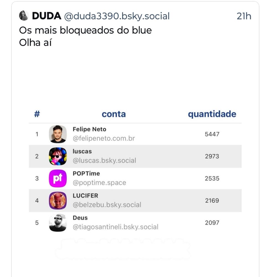Viewport: 266px width, 277px height.
Task: Open @belzebu.bsky.social handle
Action: tap(107, 205)
